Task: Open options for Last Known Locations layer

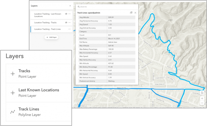Action: [69, 14]
